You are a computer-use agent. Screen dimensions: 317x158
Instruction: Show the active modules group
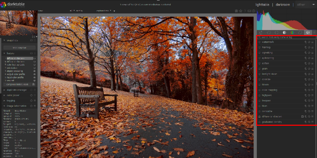point(268,33)
